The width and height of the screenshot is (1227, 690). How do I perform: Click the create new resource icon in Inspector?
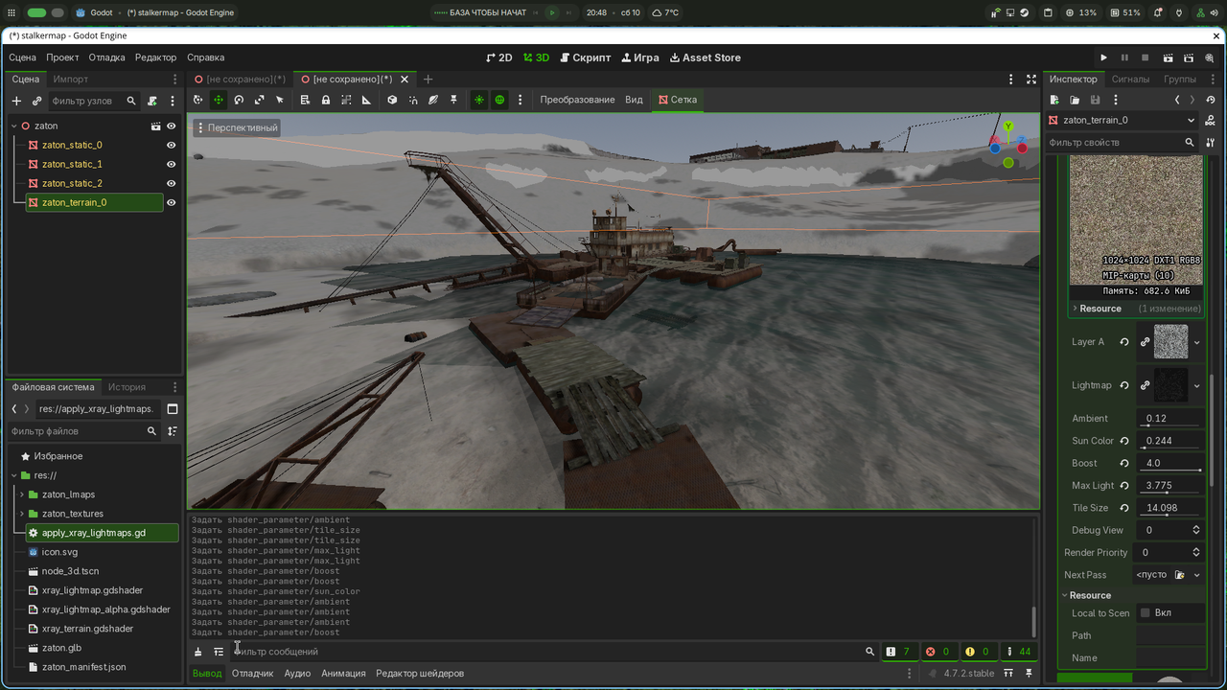pyautogui.click(x=1054, y=100)
